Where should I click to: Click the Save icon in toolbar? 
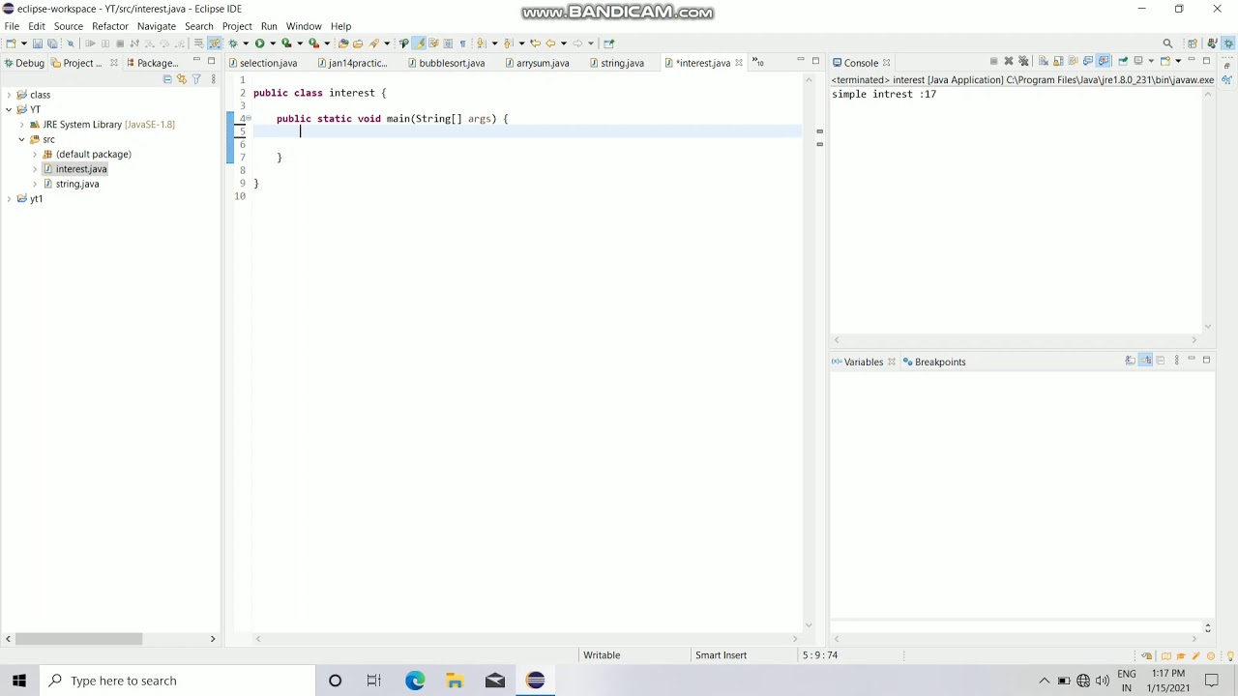(x=38, y=43)
